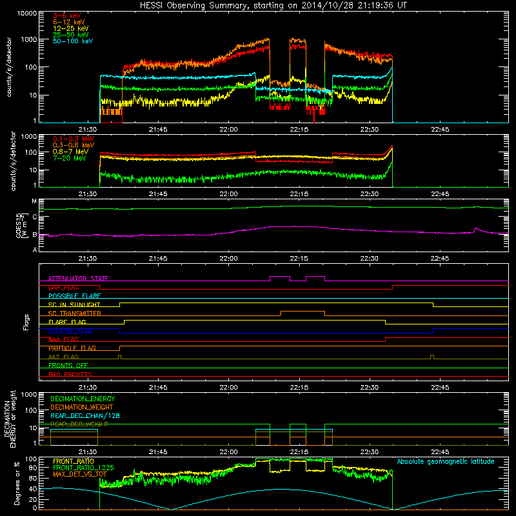Screen dimensions: 516x516
Task: Click the DECIMATION_ENERGY legend label
Action: (83, 399)
